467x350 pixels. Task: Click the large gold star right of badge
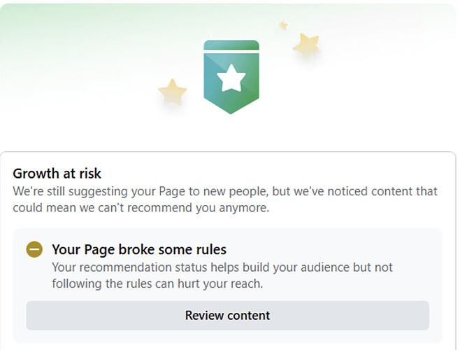point(306,45)
